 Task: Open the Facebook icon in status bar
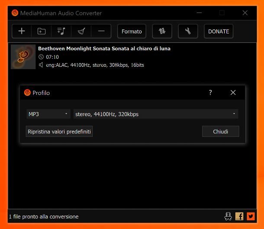[x=239, y=216]
